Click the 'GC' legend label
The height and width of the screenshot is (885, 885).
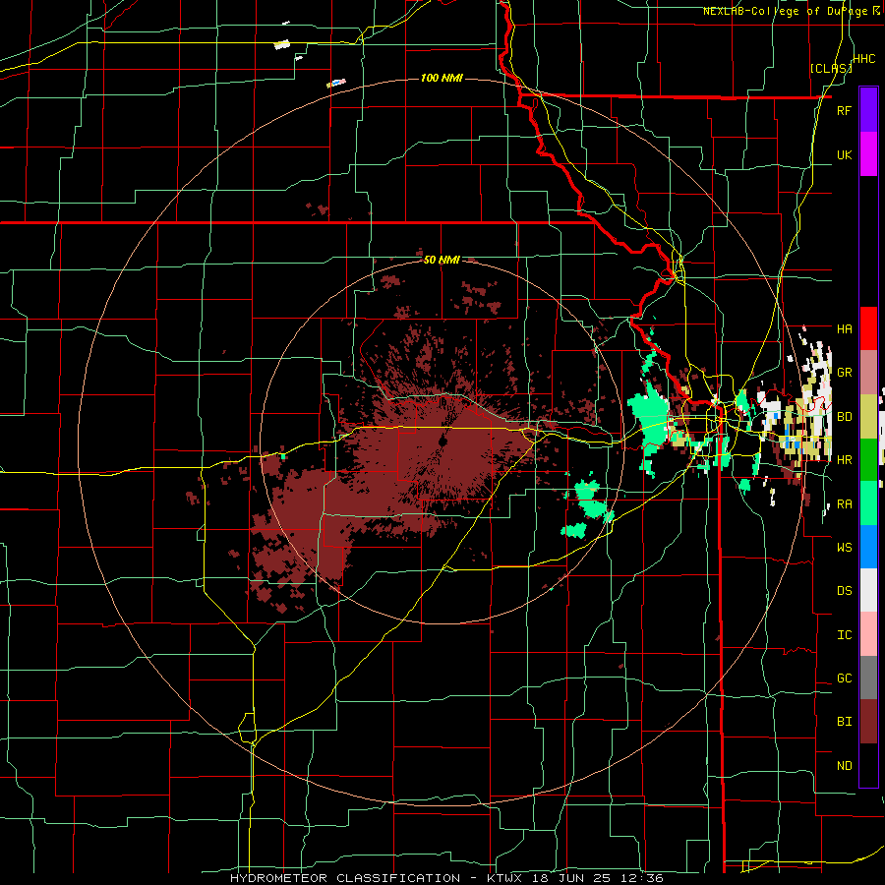click(x=844, y=678)
